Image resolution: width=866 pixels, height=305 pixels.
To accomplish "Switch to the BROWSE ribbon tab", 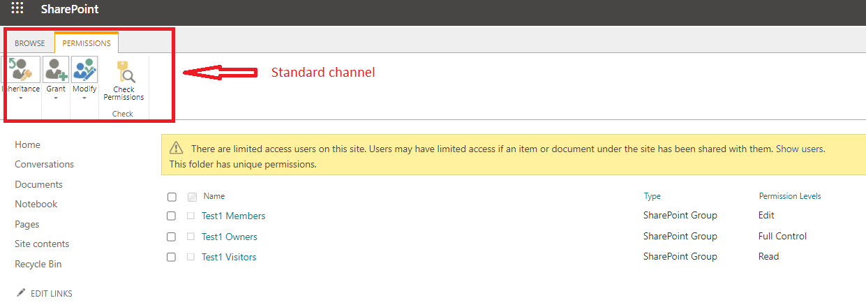I will (30, 43).
